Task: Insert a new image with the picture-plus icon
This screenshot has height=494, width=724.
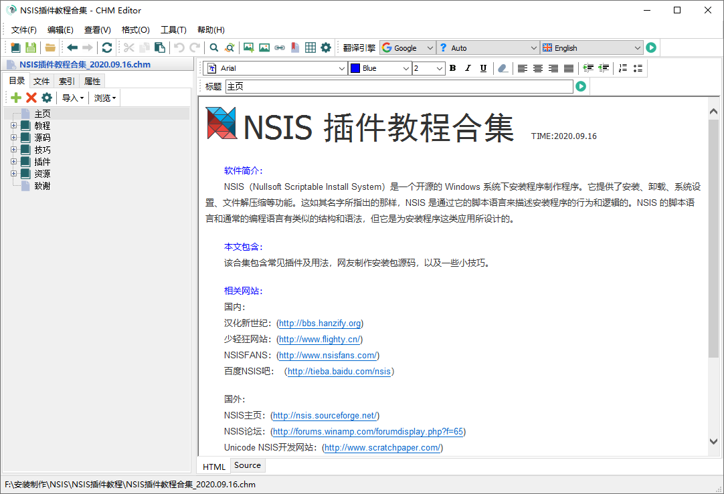Action: coord(249,47)
